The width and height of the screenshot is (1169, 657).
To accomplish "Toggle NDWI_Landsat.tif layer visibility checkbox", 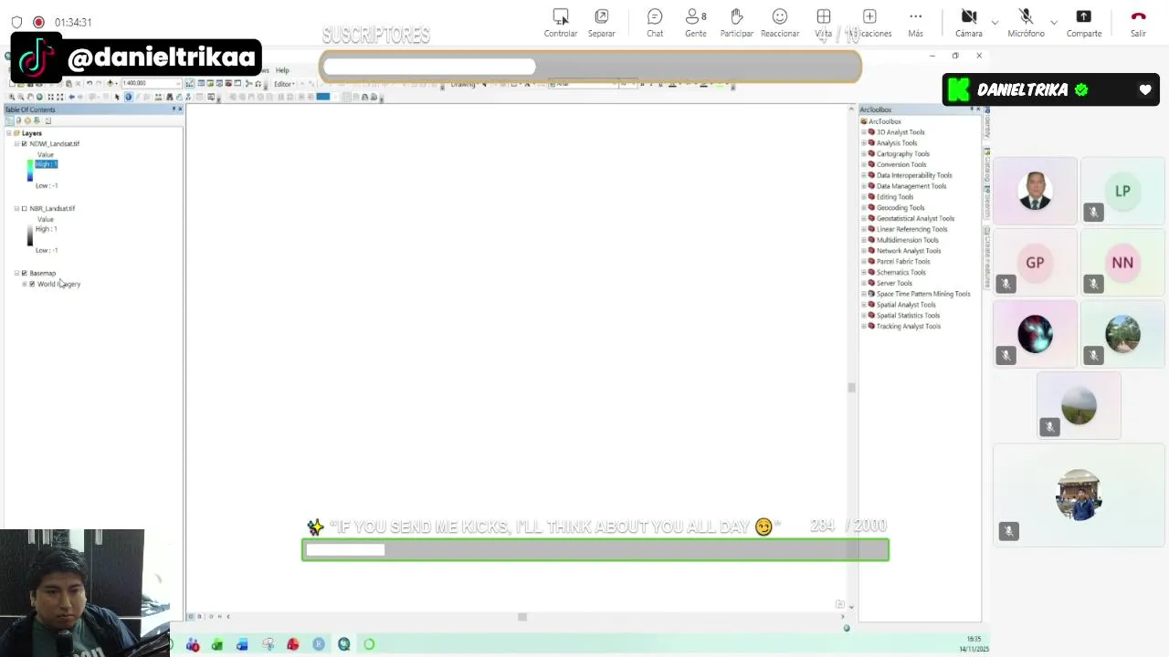I will (24, 143).
